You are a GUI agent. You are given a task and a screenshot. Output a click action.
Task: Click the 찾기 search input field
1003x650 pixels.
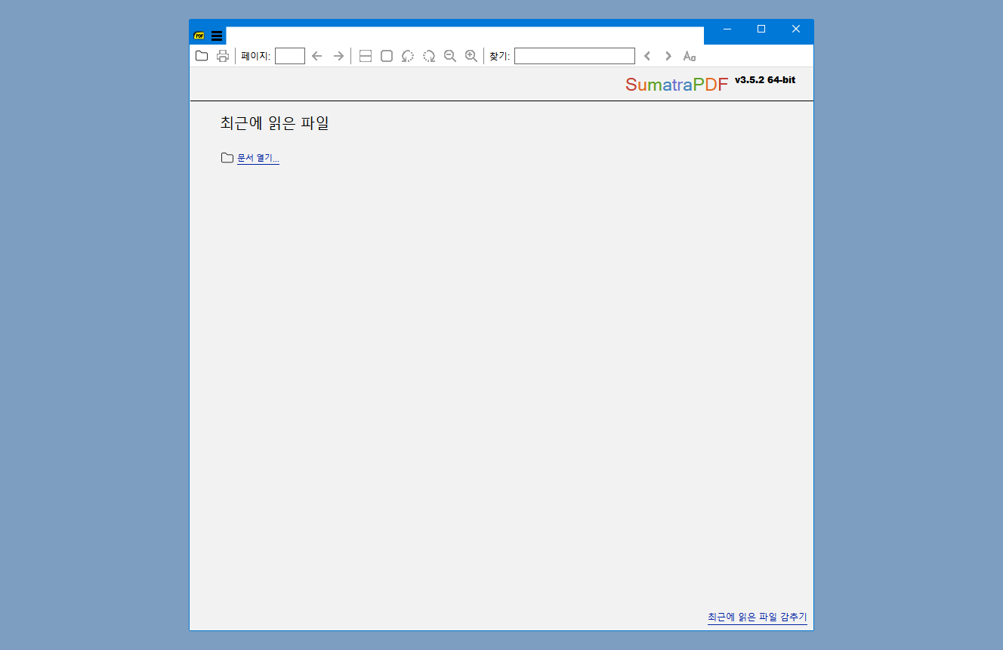click(x=575, y=56)
